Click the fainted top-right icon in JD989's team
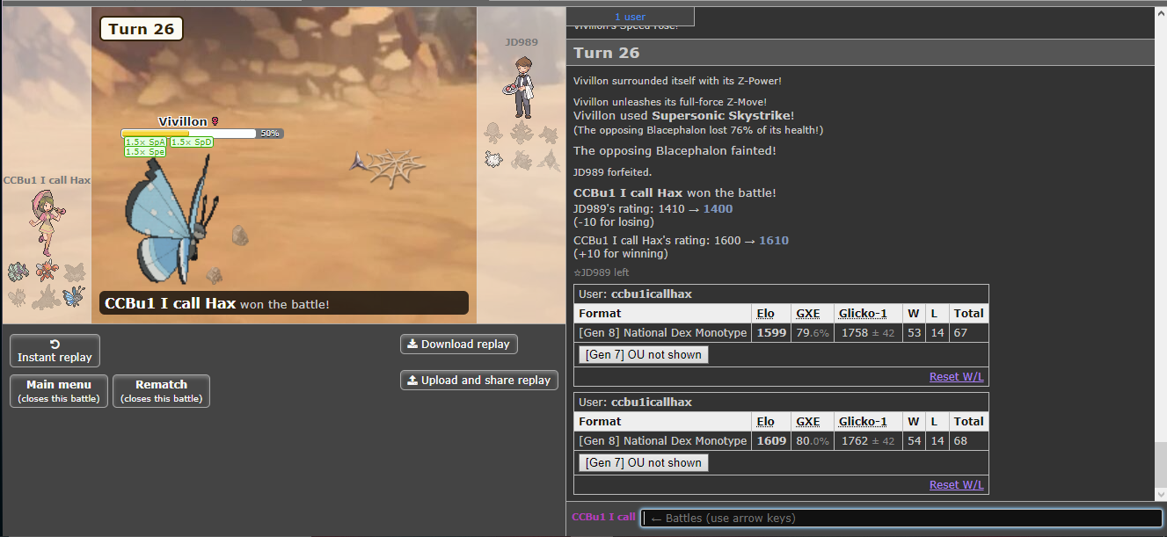 click(550, 134)
